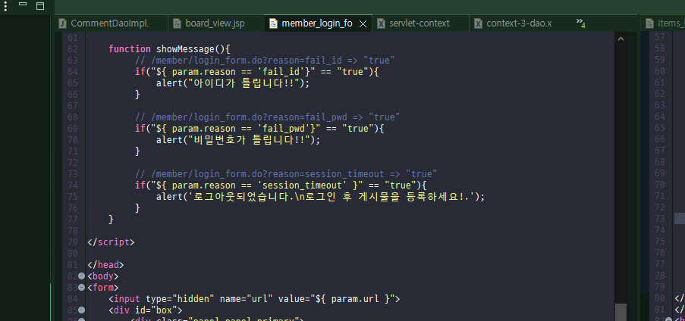The image size is (685, 321).
Task: Click the XML file icon on servlet-context tab
Action: (x=381, y=23)
